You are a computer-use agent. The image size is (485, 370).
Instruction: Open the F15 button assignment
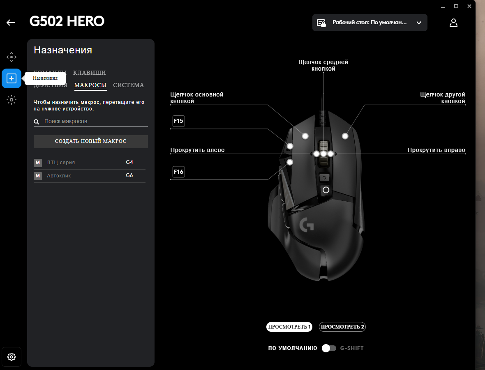click(x=178, y=121)
